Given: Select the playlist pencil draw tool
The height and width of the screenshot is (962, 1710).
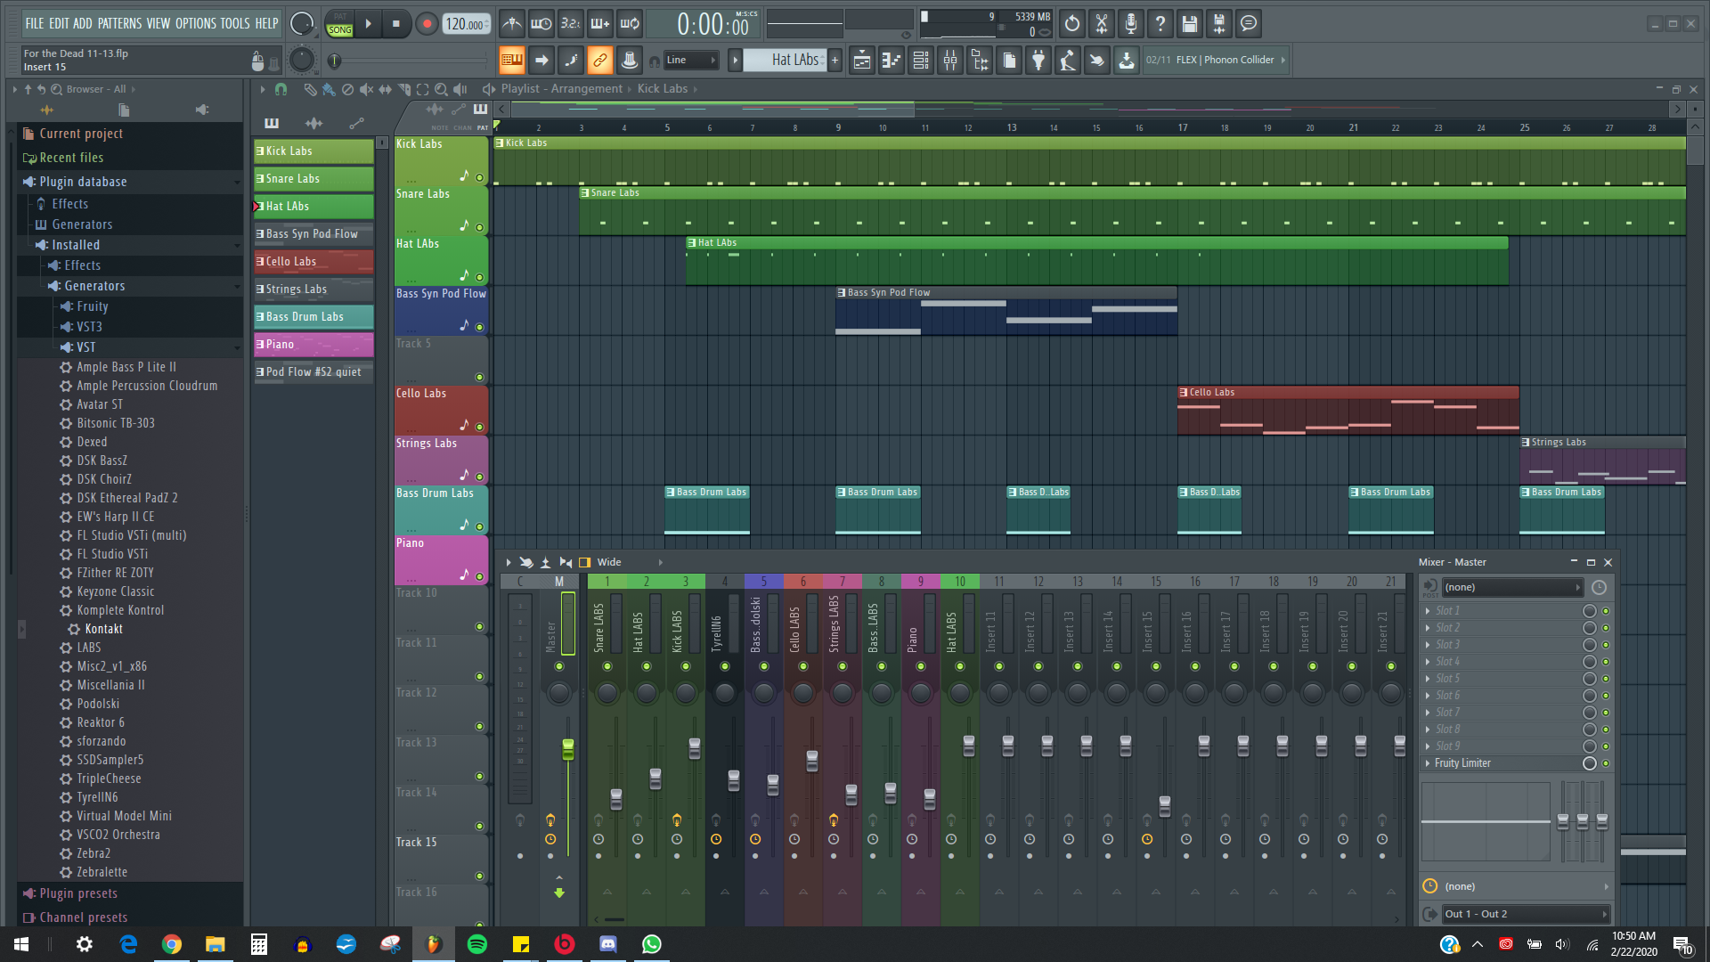Looking at the screenshot, I should (310, 89).
